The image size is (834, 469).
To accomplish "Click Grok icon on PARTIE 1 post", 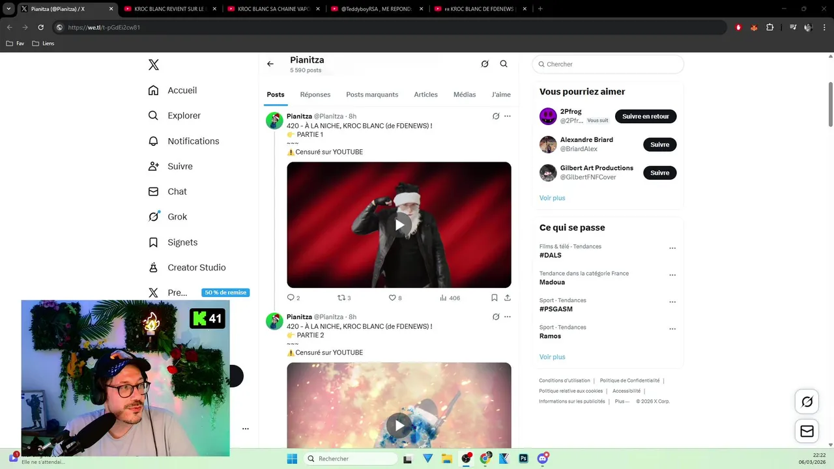I will (x=496, y=116).
